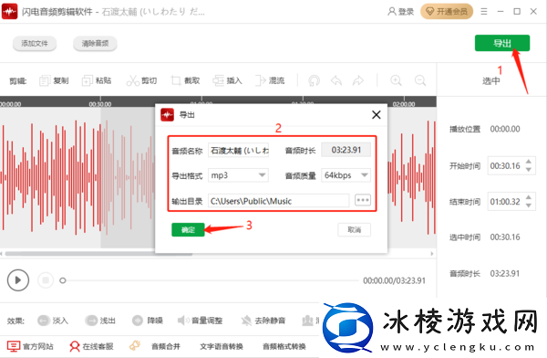The image size is (547, 358).
Task: Decrease 开始时间 with down arrow
Action: (x=529, y=170)
